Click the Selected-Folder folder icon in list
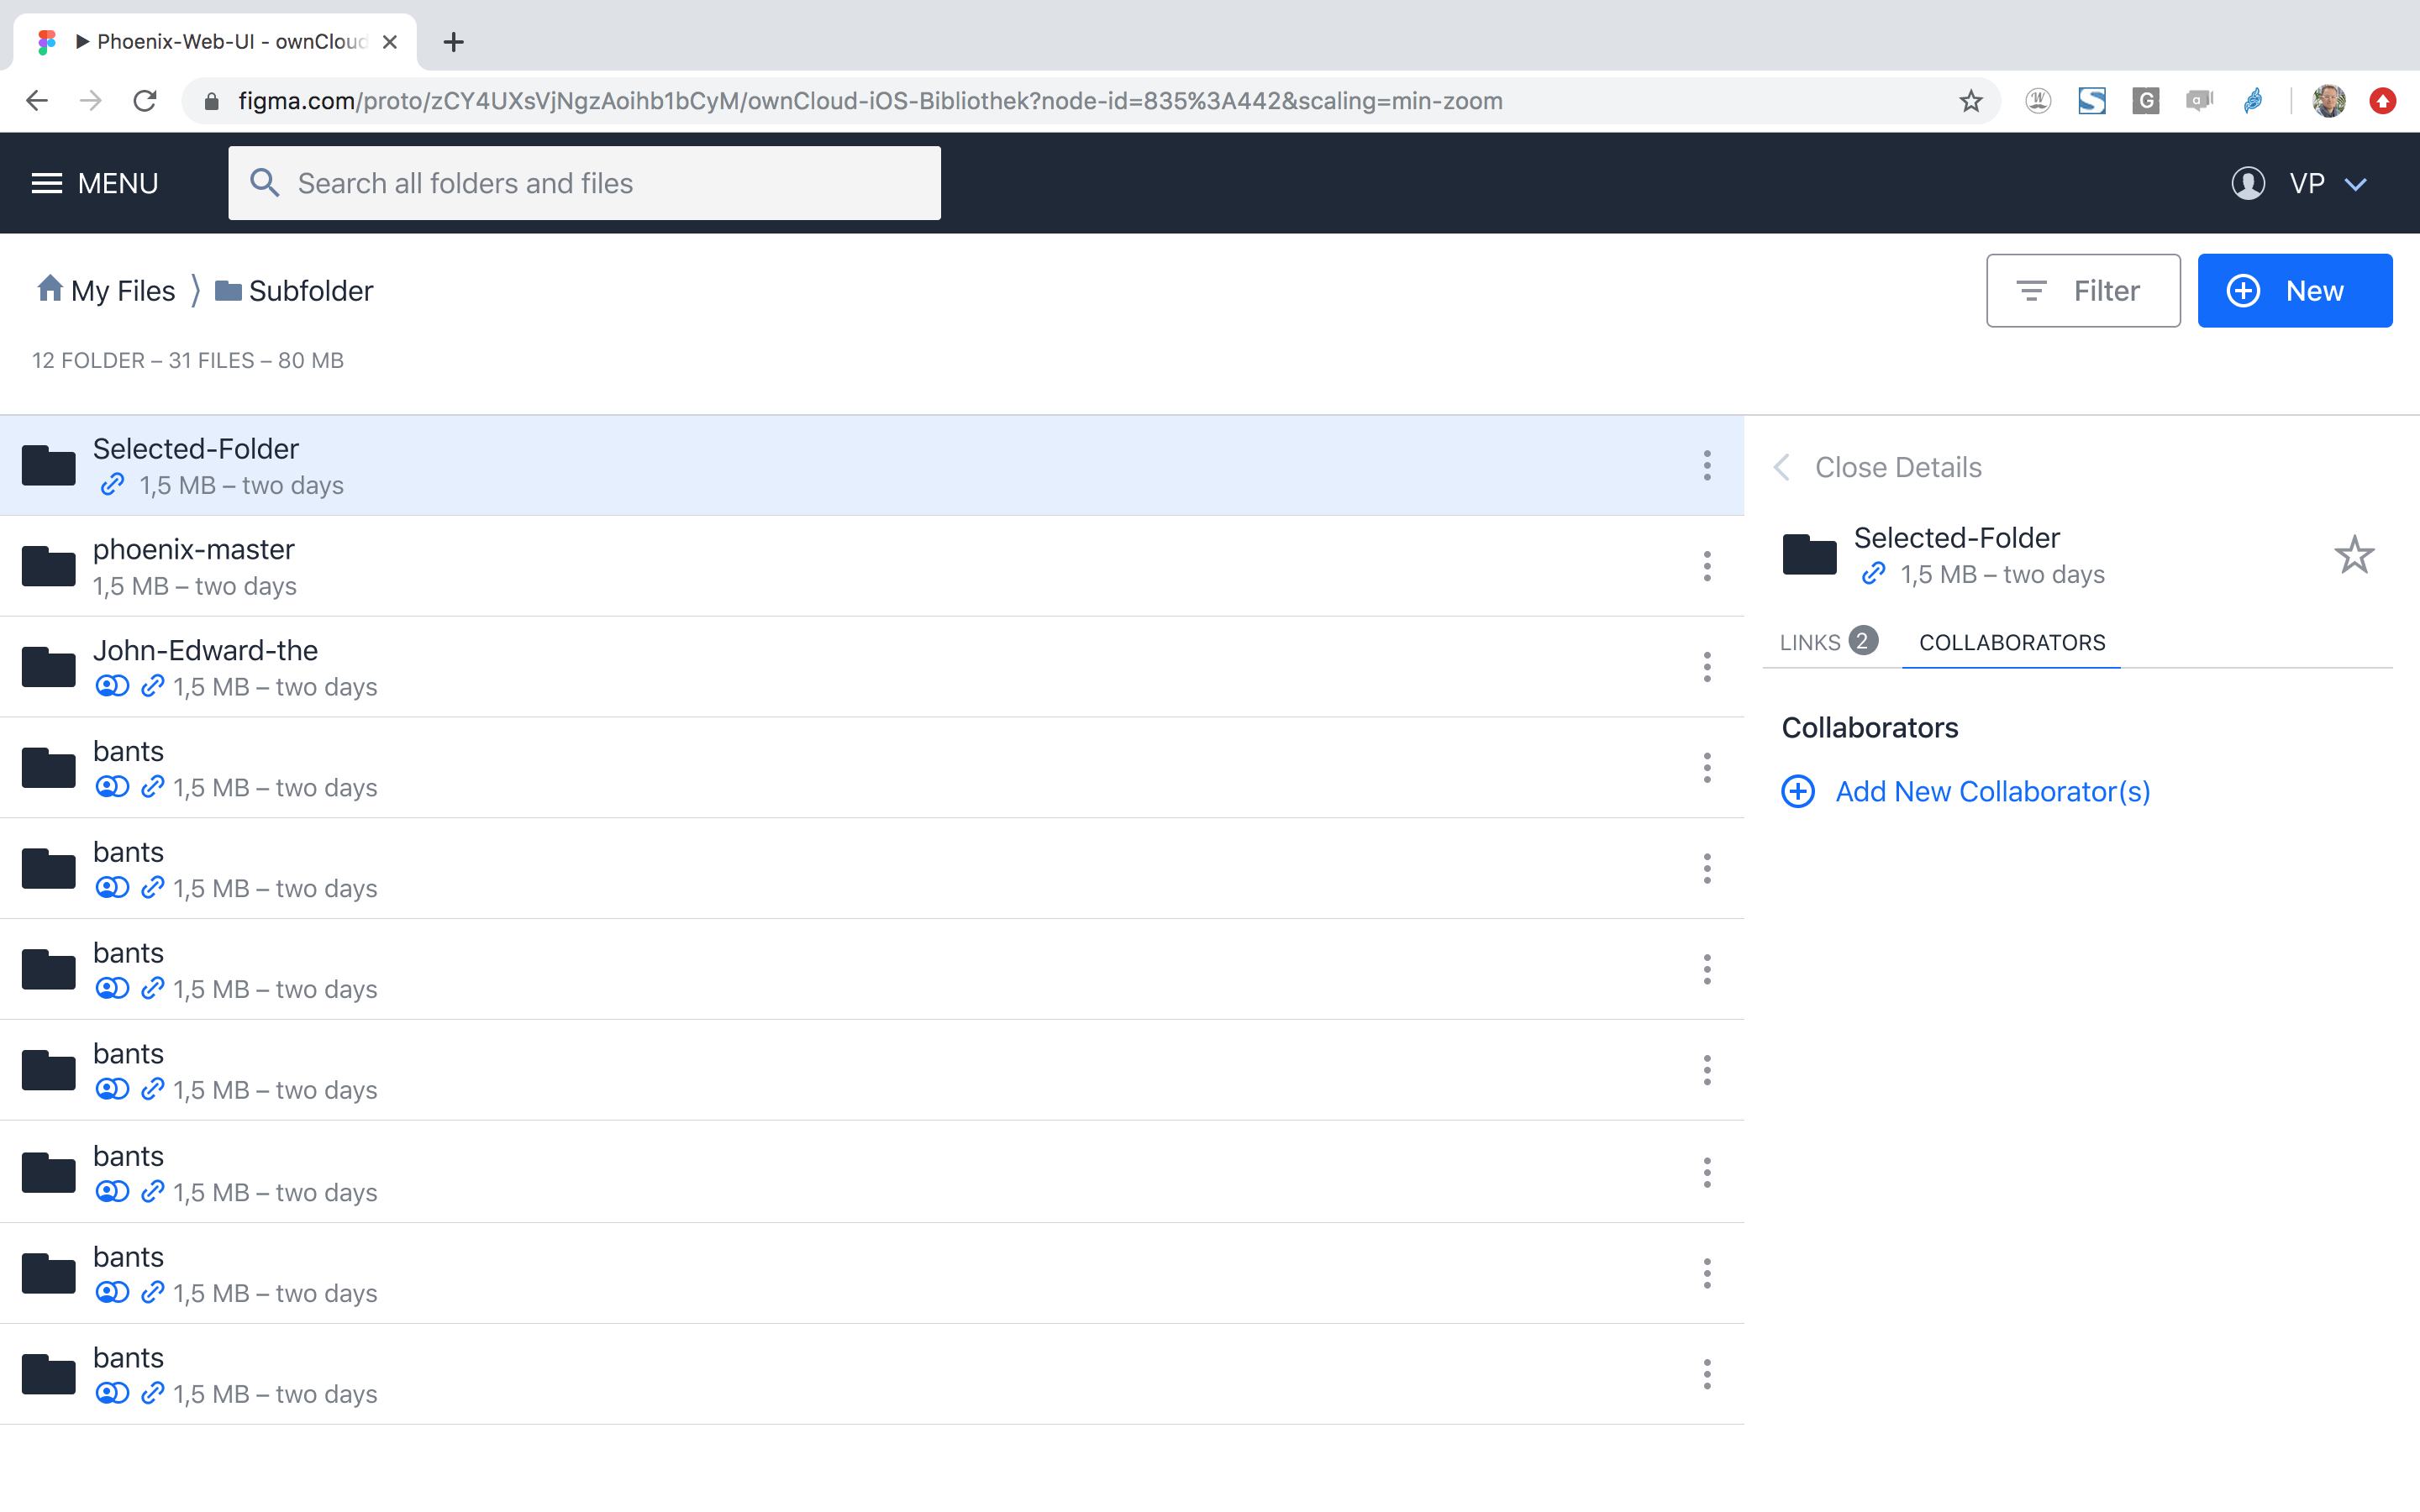 49,465
